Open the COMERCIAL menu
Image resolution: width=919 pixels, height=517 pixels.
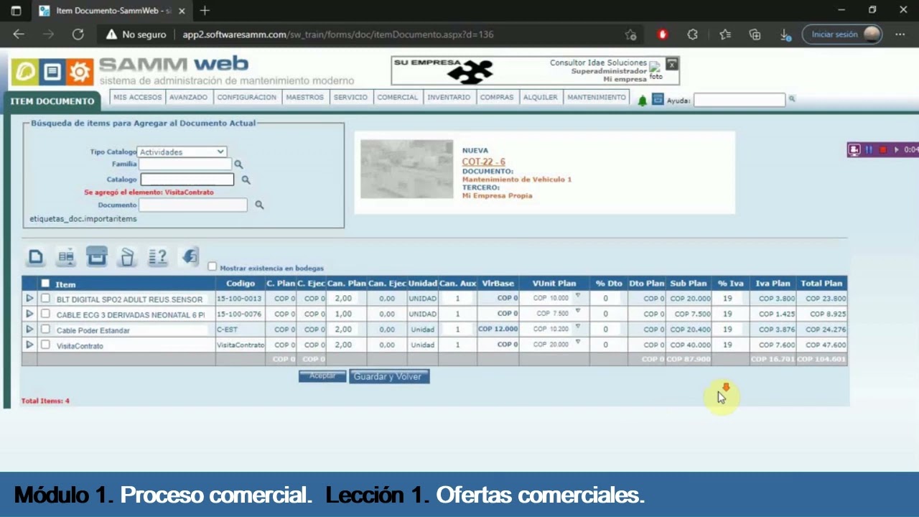[x=397, y=98]
